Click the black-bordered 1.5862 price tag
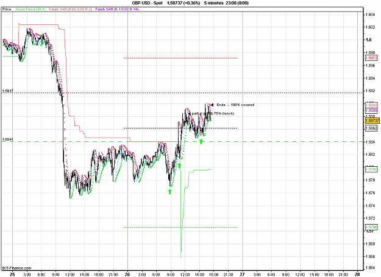This screenshot has width=381, height=277. click(x=371, y=128)
